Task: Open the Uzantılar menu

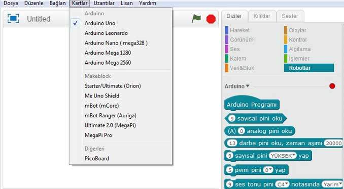Action: [x=104, y=3]
